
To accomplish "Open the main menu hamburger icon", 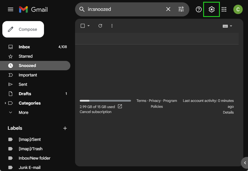I will click(x=11, y=9).
